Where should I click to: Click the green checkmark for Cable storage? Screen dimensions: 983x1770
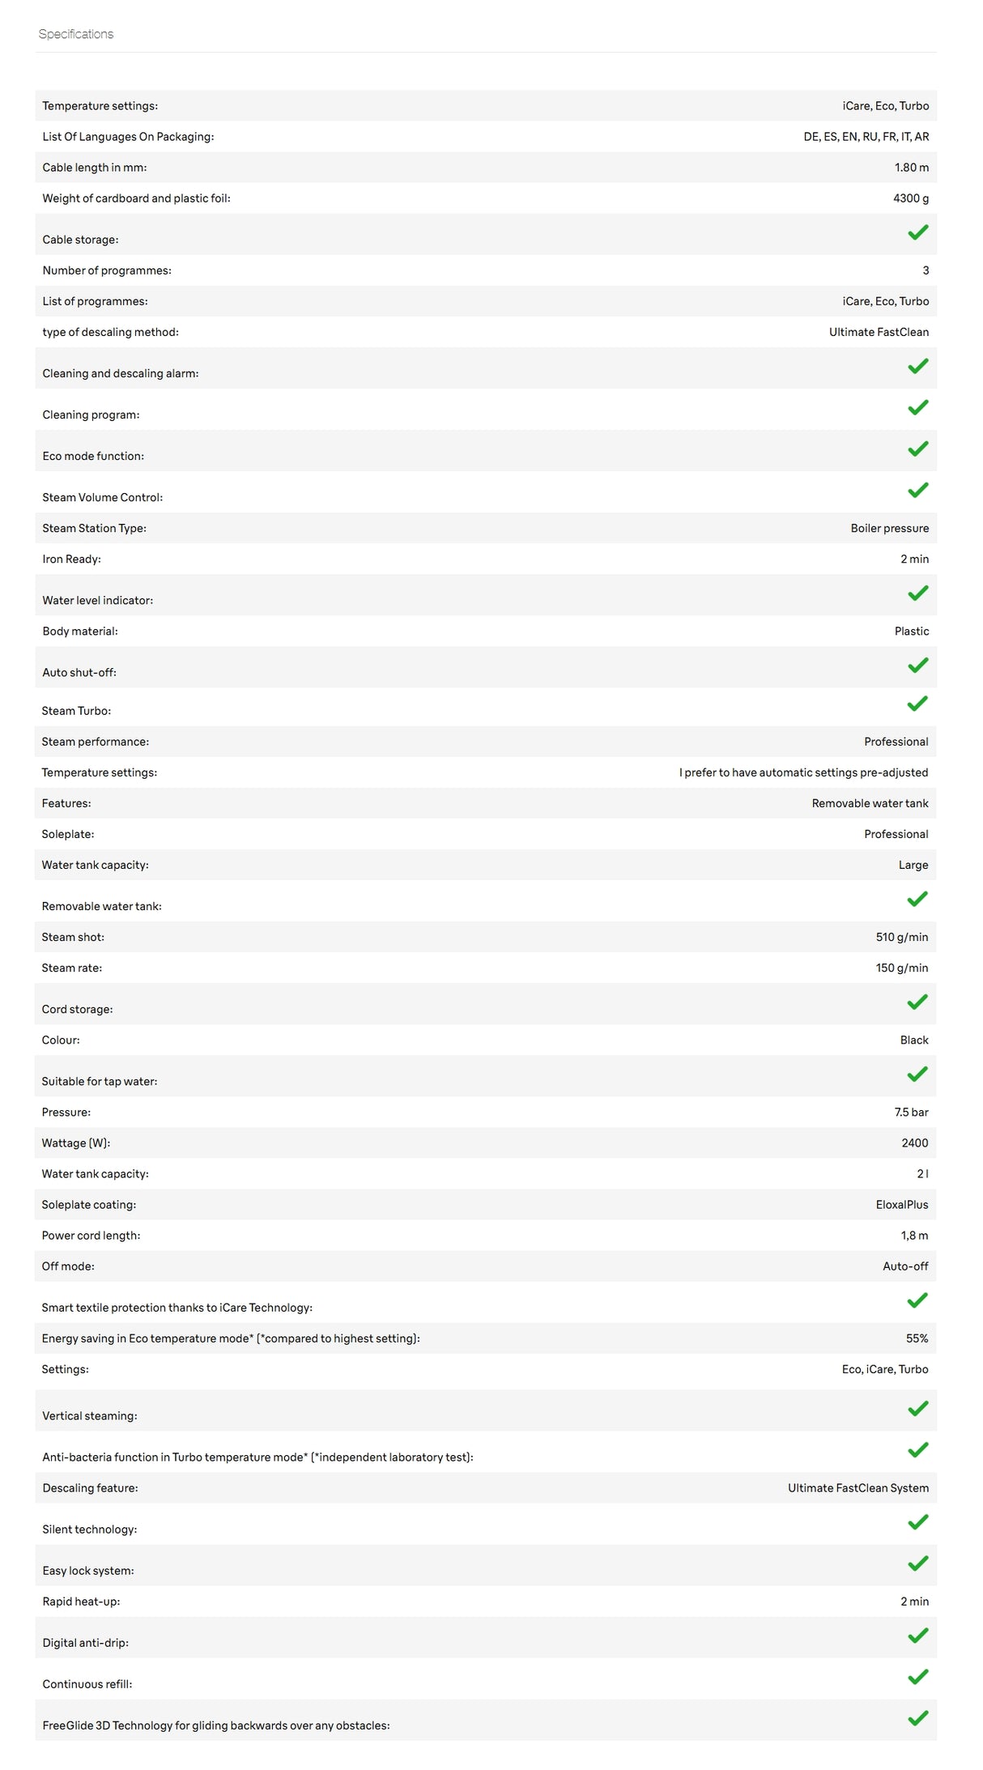coord(917,232)
